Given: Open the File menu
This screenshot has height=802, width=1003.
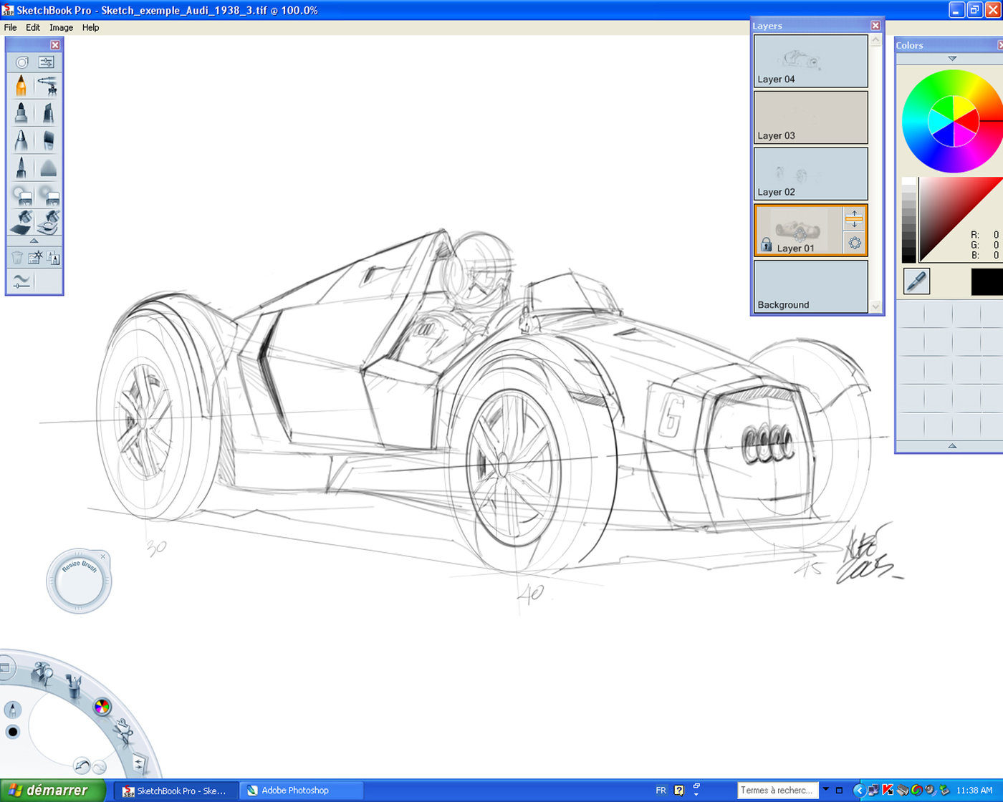Looking at the screenshot, I should point(11,27).
